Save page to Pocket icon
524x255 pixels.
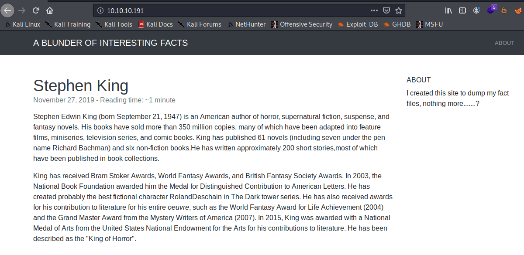[x=386, y=10]
